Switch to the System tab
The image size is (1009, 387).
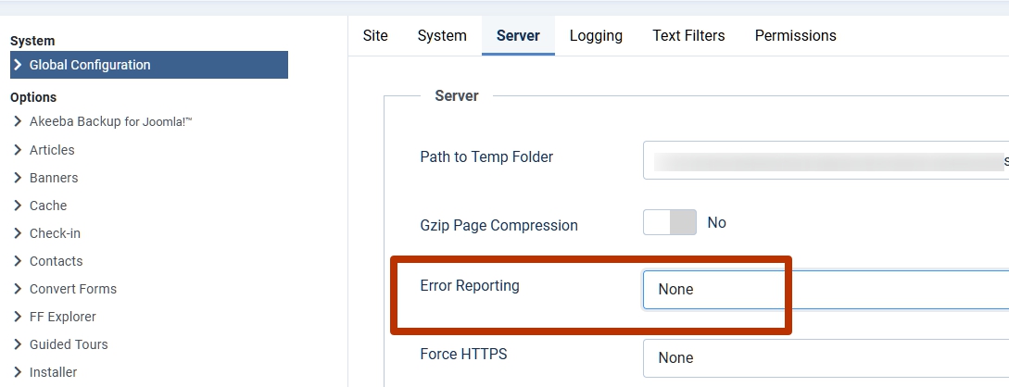point(442,36)
